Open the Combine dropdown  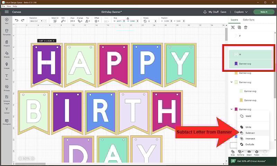[x=240, y=153]
